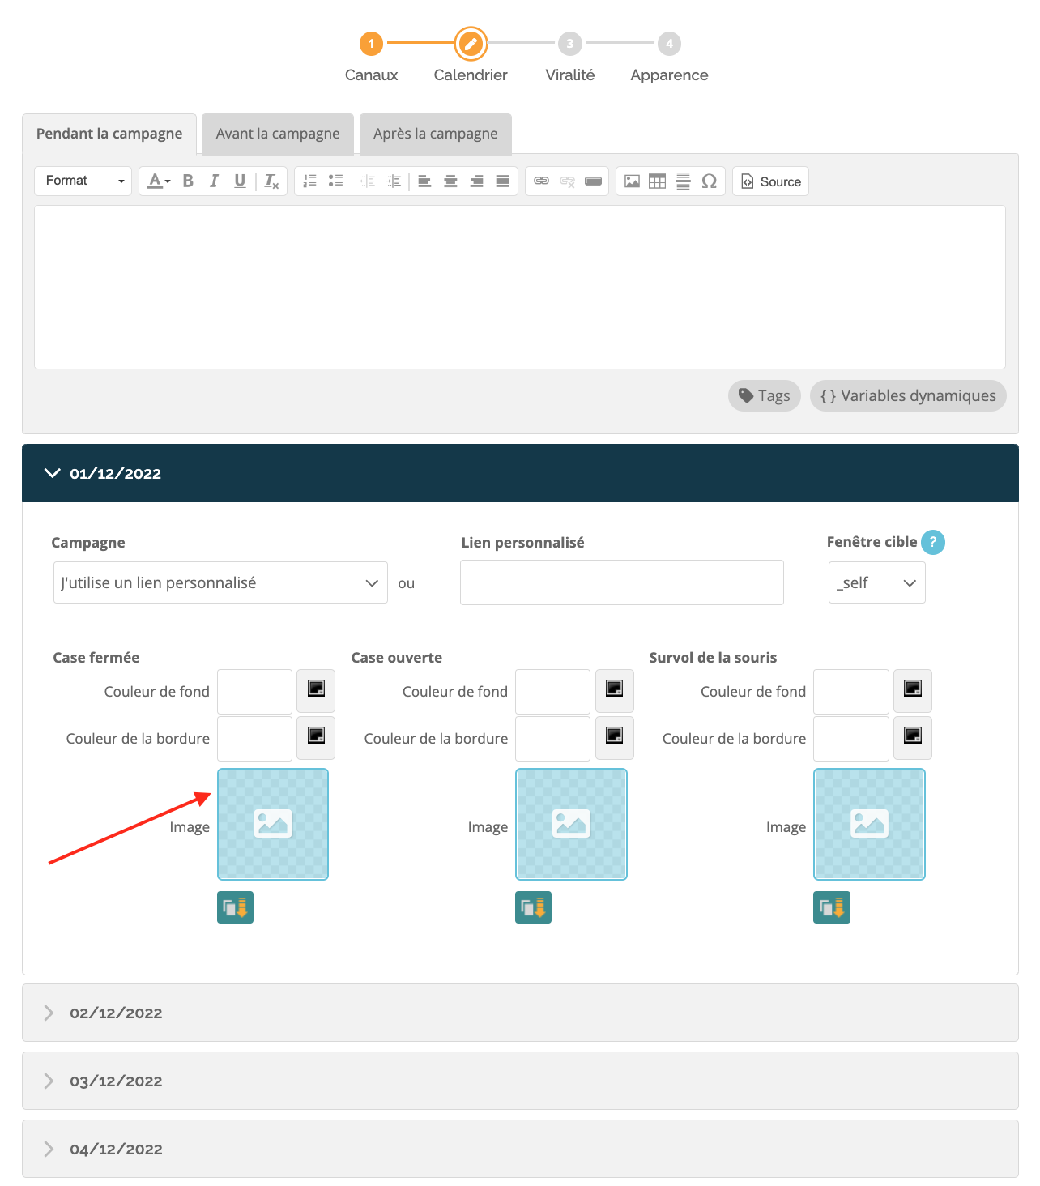
Task: Insert a table in the editor
Action: click(x=658, y=181)
